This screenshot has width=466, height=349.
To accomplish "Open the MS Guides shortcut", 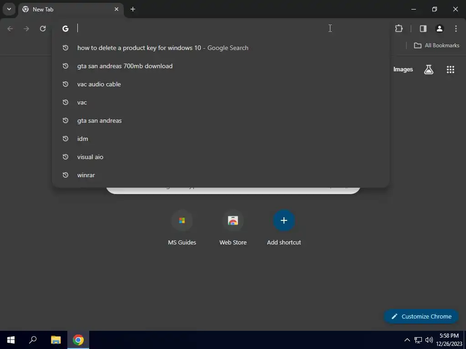I will click(x=182, y=228).
